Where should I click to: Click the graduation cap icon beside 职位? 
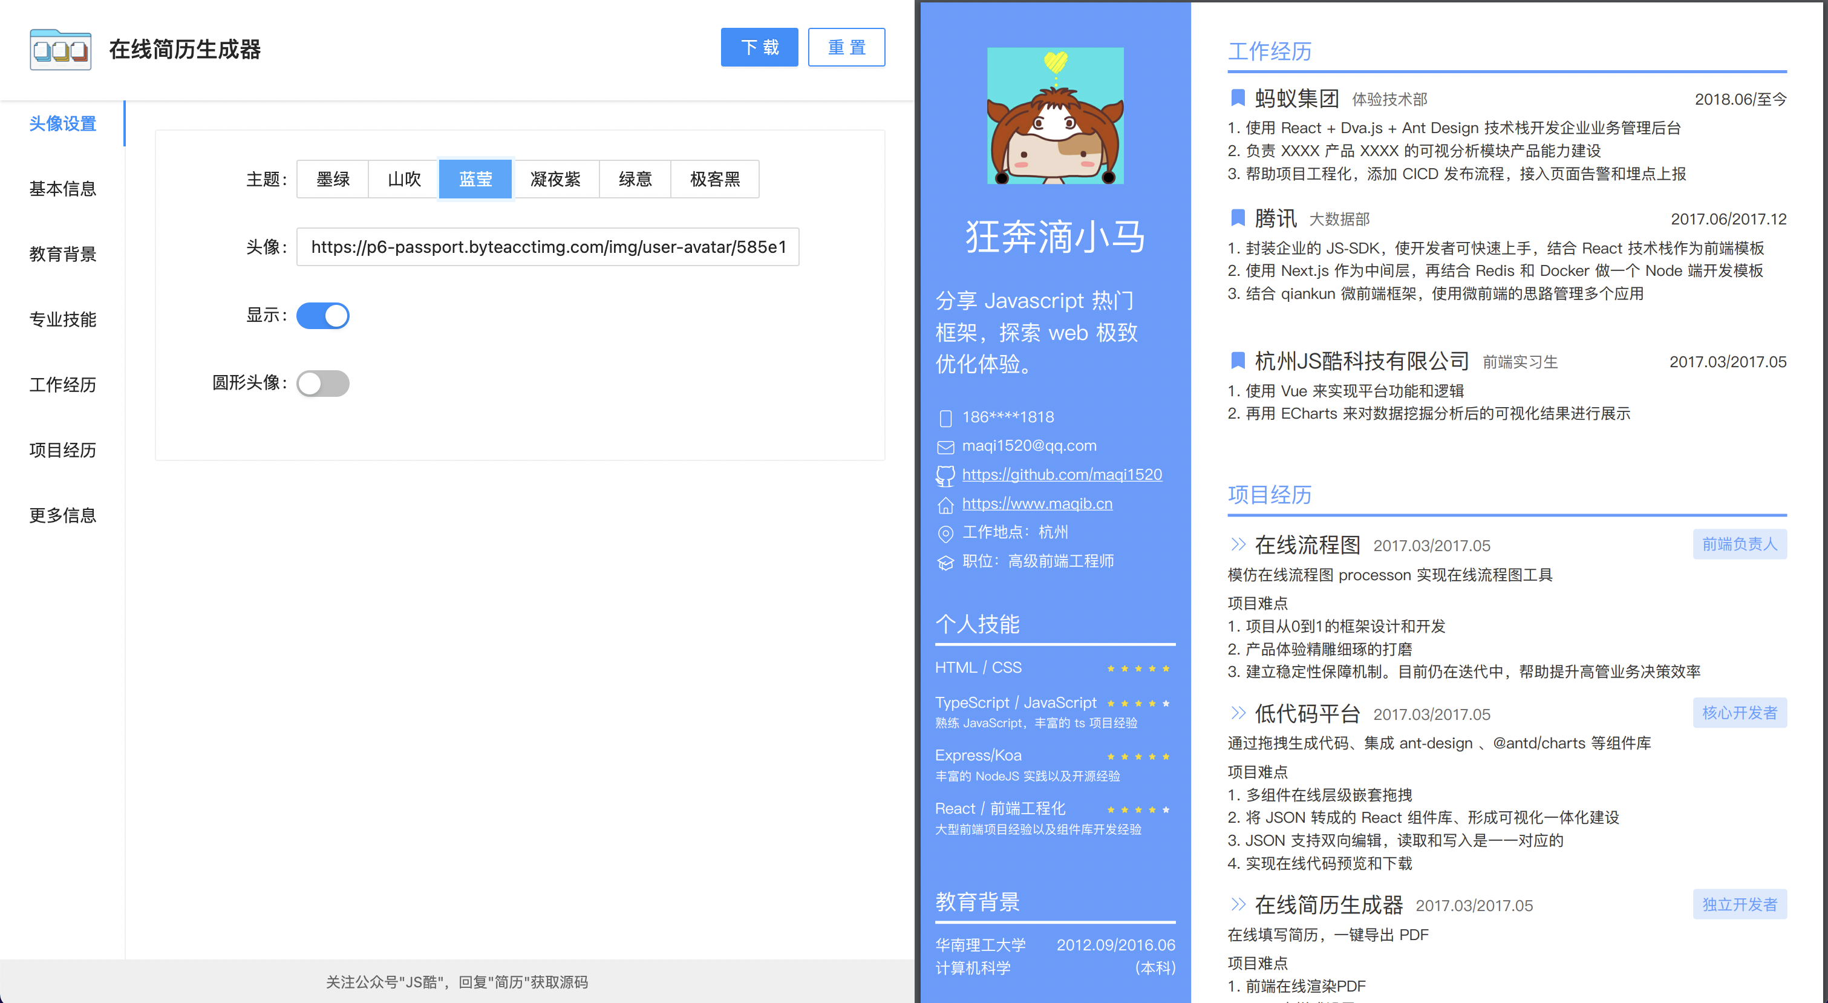click(x=945, y=561)
